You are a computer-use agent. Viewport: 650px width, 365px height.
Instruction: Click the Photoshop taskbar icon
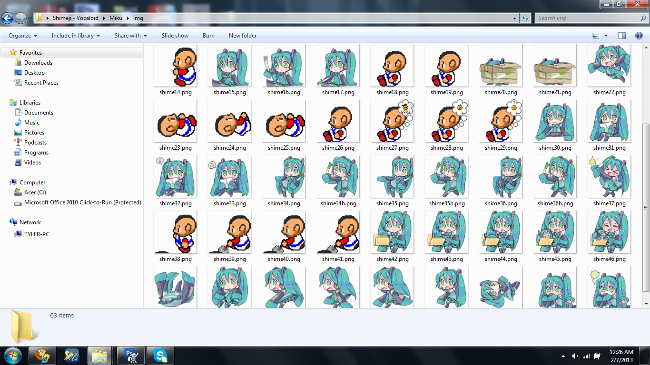click(x=130, y=355)
